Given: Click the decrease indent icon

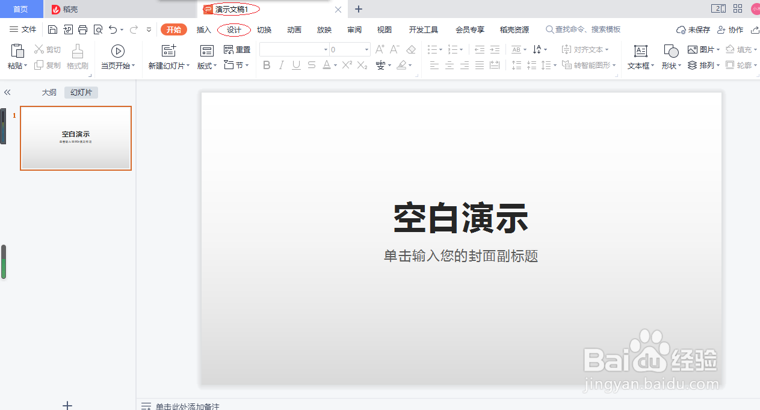Looking at the screenshot, I should coord(480,49).
